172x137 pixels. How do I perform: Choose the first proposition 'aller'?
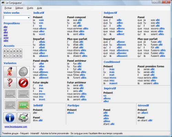6,27
